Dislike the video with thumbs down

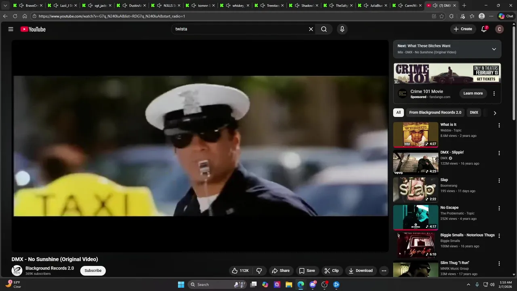[259, 271]
